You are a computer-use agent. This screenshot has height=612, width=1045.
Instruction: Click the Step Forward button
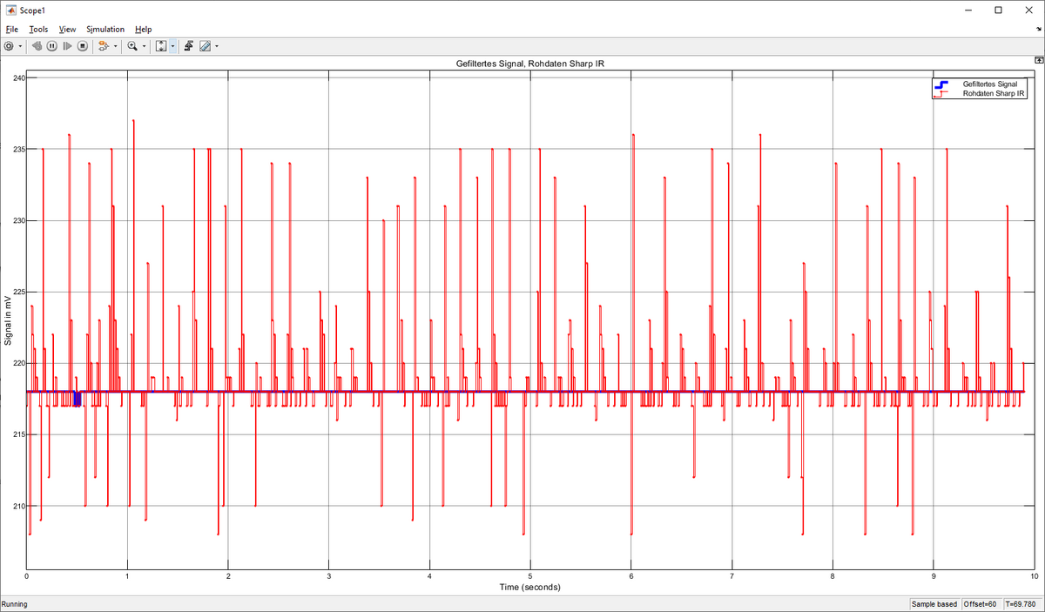pos(67,46)
